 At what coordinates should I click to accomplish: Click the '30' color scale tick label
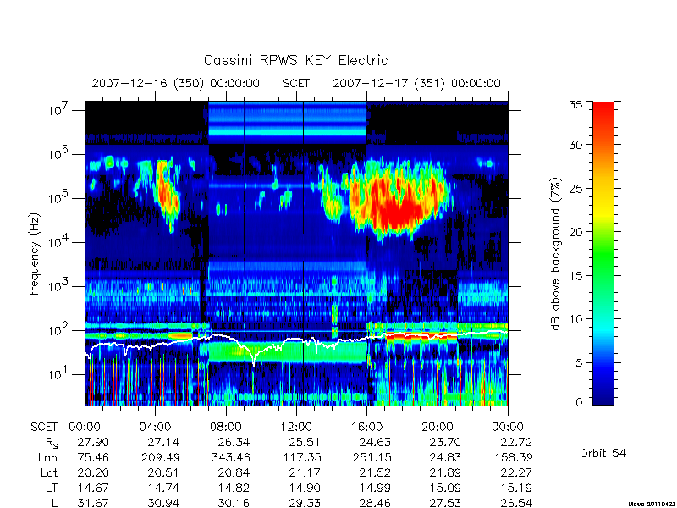click(x=575, y=145)
